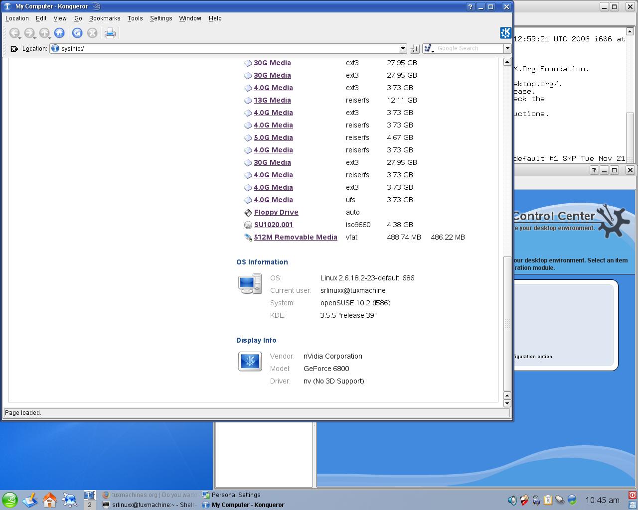Viewport: 638px width, 510px height.
Task: Open the 13G Media reiserfs link
Action: pyautogui.click(x=272, y=100)
